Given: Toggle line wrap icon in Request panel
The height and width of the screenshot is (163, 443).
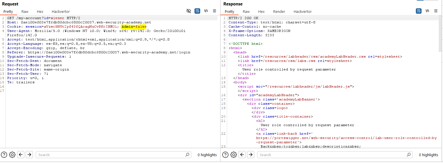Looking at the screenshot, I should [197, 11].
